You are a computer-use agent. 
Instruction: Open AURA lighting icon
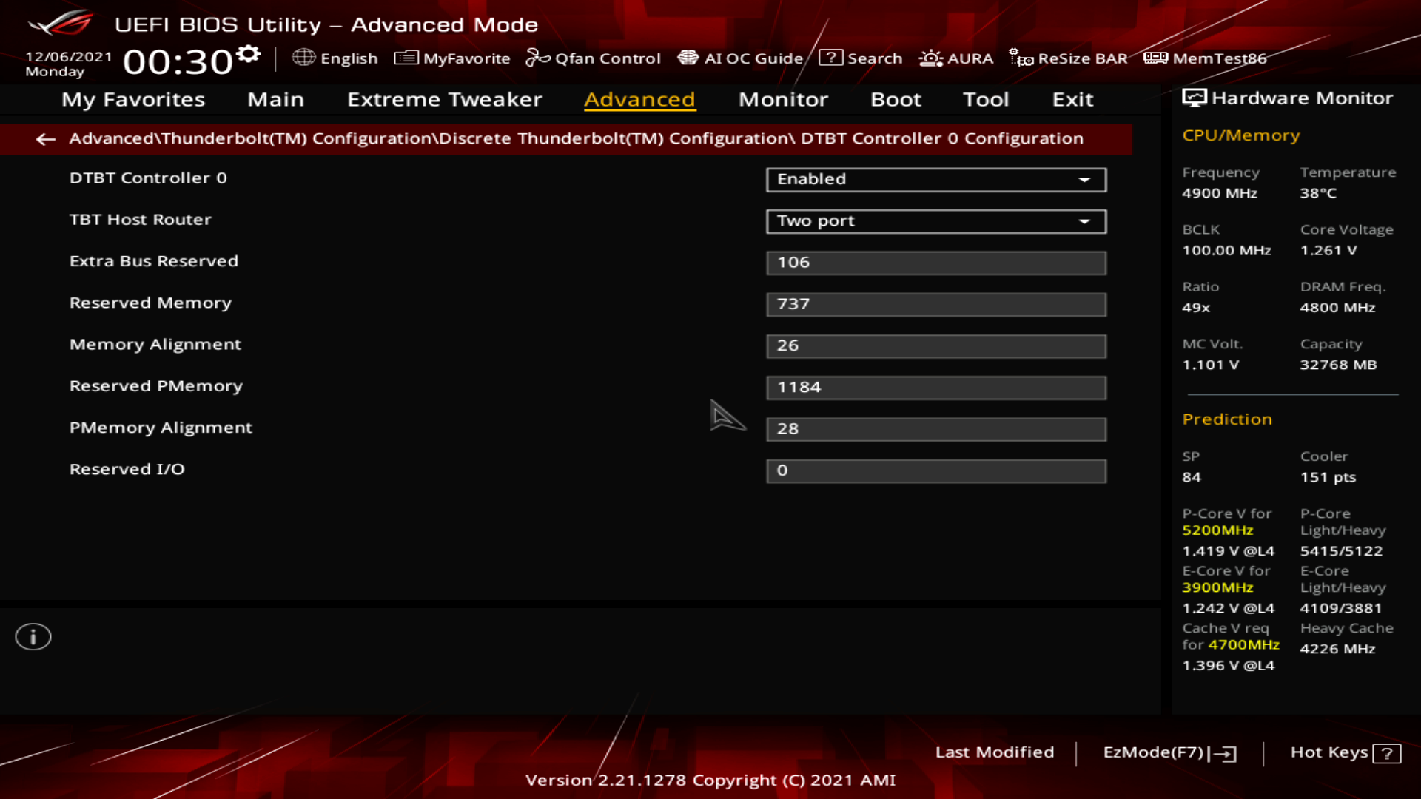[x=930, y=58]
